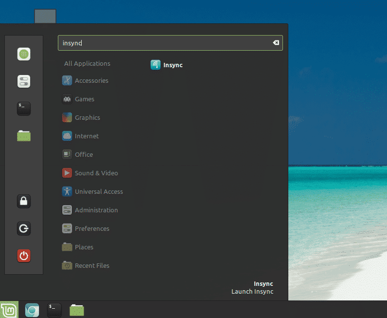Click the Linux Mint menu button
This screenshot has height=318, width=387.
coord(9,310)
